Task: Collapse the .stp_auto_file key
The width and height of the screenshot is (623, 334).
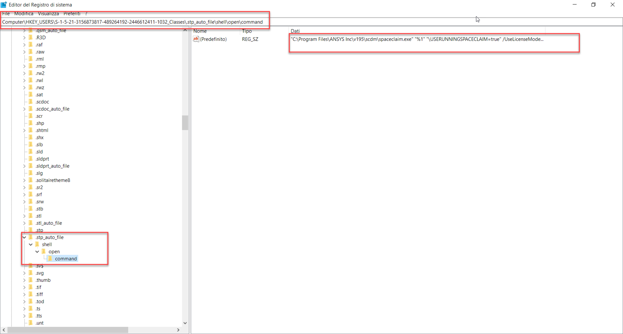Action: [24, 237]
